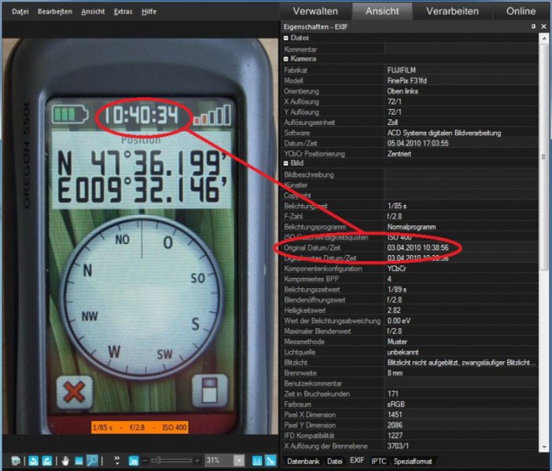Select the Helligkeitswert value 2.82
This screenshot has width=552, height=471.
tap(394, 310)
